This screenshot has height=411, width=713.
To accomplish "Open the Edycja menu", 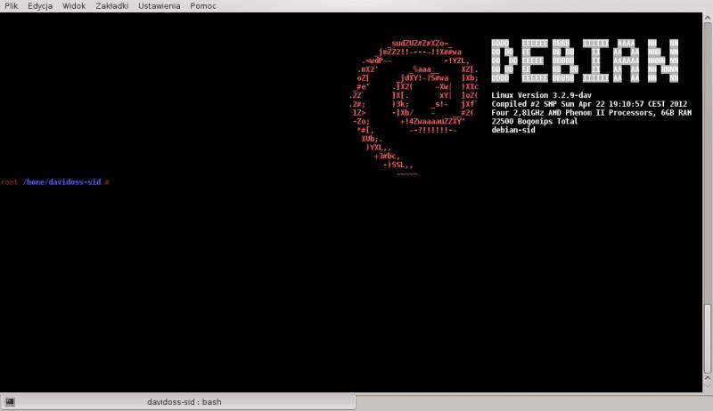I will tap(40, 5).
